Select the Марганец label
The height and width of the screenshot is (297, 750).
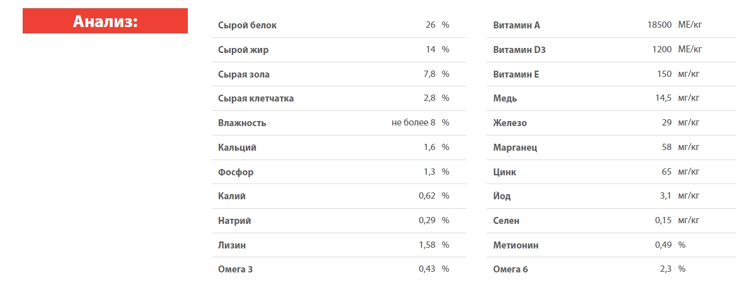coord(515,148)
